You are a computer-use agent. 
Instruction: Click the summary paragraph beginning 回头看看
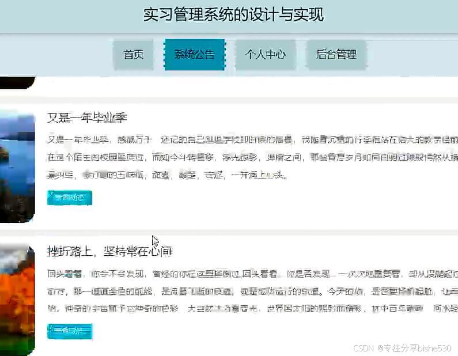click(x=252, y=291)
